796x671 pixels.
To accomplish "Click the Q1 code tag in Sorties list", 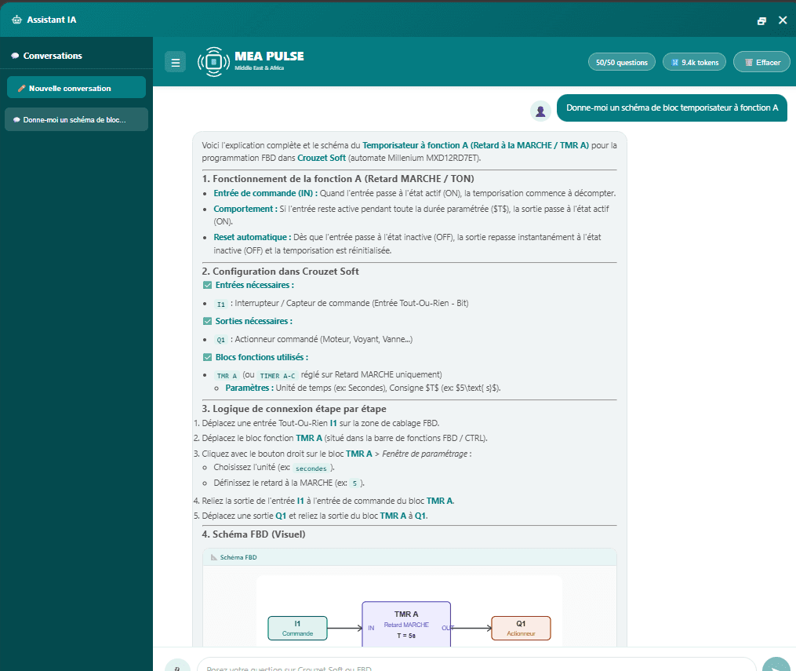I will coord(221,340).
